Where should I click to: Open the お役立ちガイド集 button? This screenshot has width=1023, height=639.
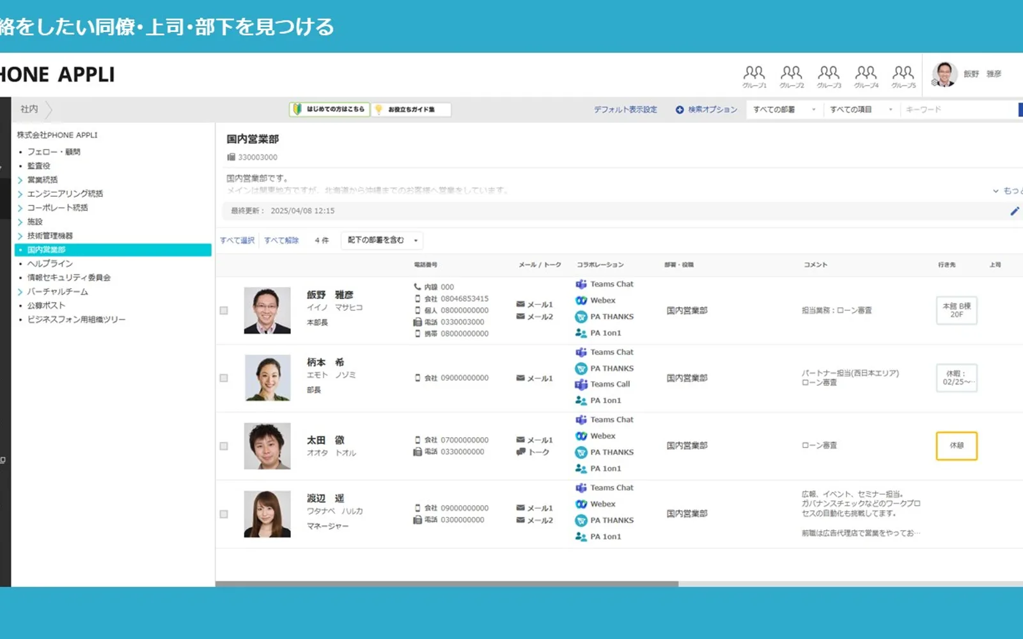(x=411, y=109)
